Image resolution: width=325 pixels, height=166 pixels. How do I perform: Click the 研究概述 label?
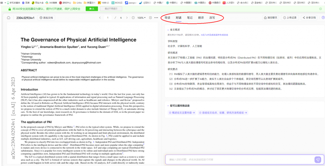tap(172, 53)
